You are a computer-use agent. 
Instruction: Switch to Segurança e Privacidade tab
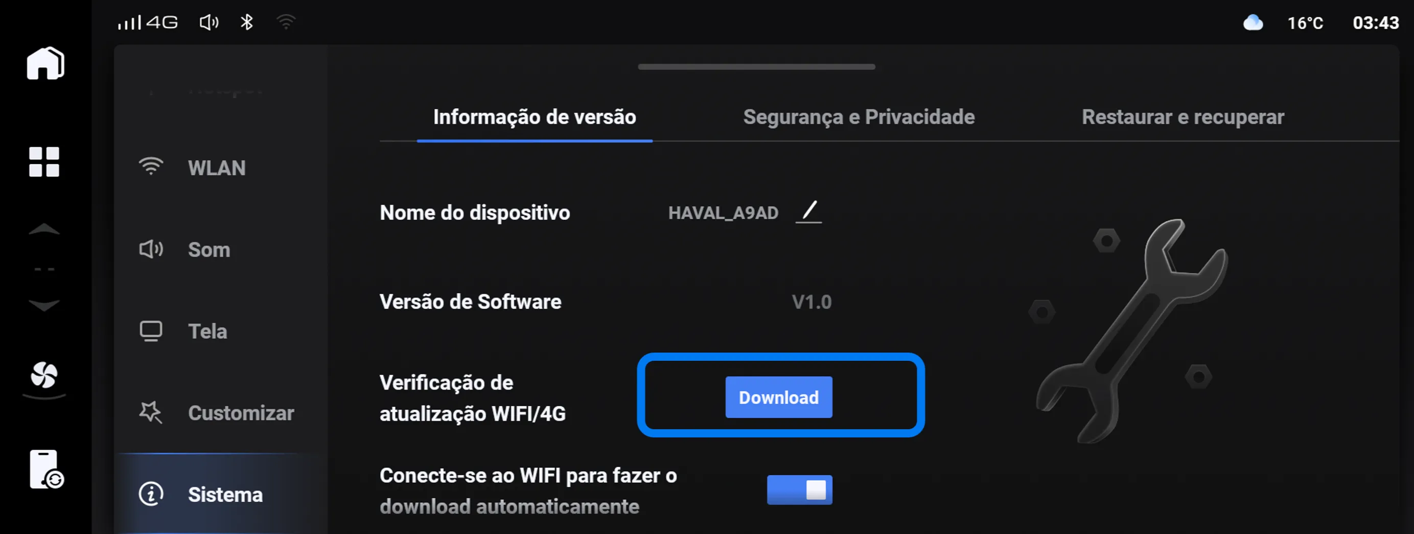point(859,117)
